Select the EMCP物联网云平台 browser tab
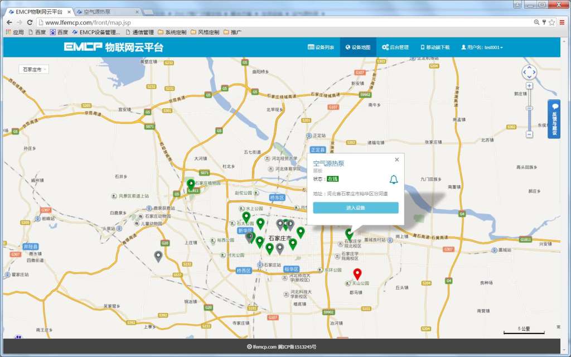 coord(38,12)
